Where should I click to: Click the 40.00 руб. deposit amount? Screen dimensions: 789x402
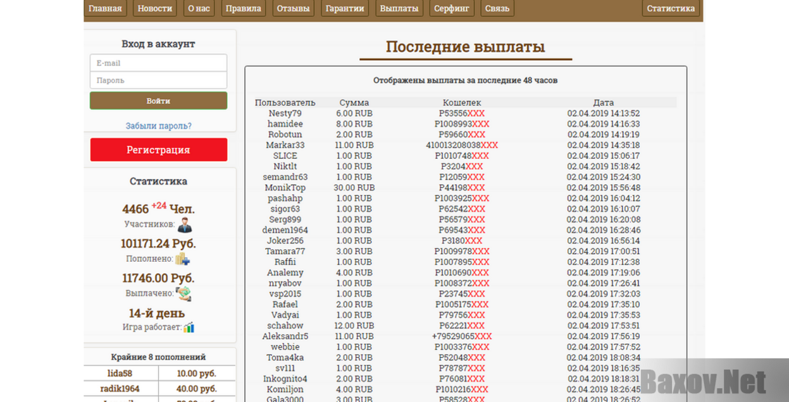point(197,389)
